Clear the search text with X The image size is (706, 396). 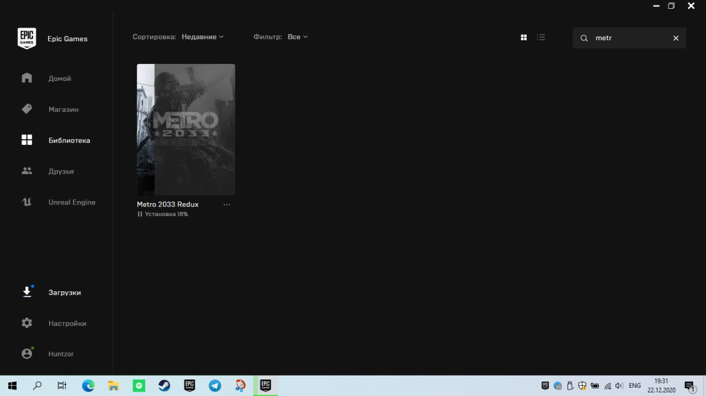click(x=676, y=38)
